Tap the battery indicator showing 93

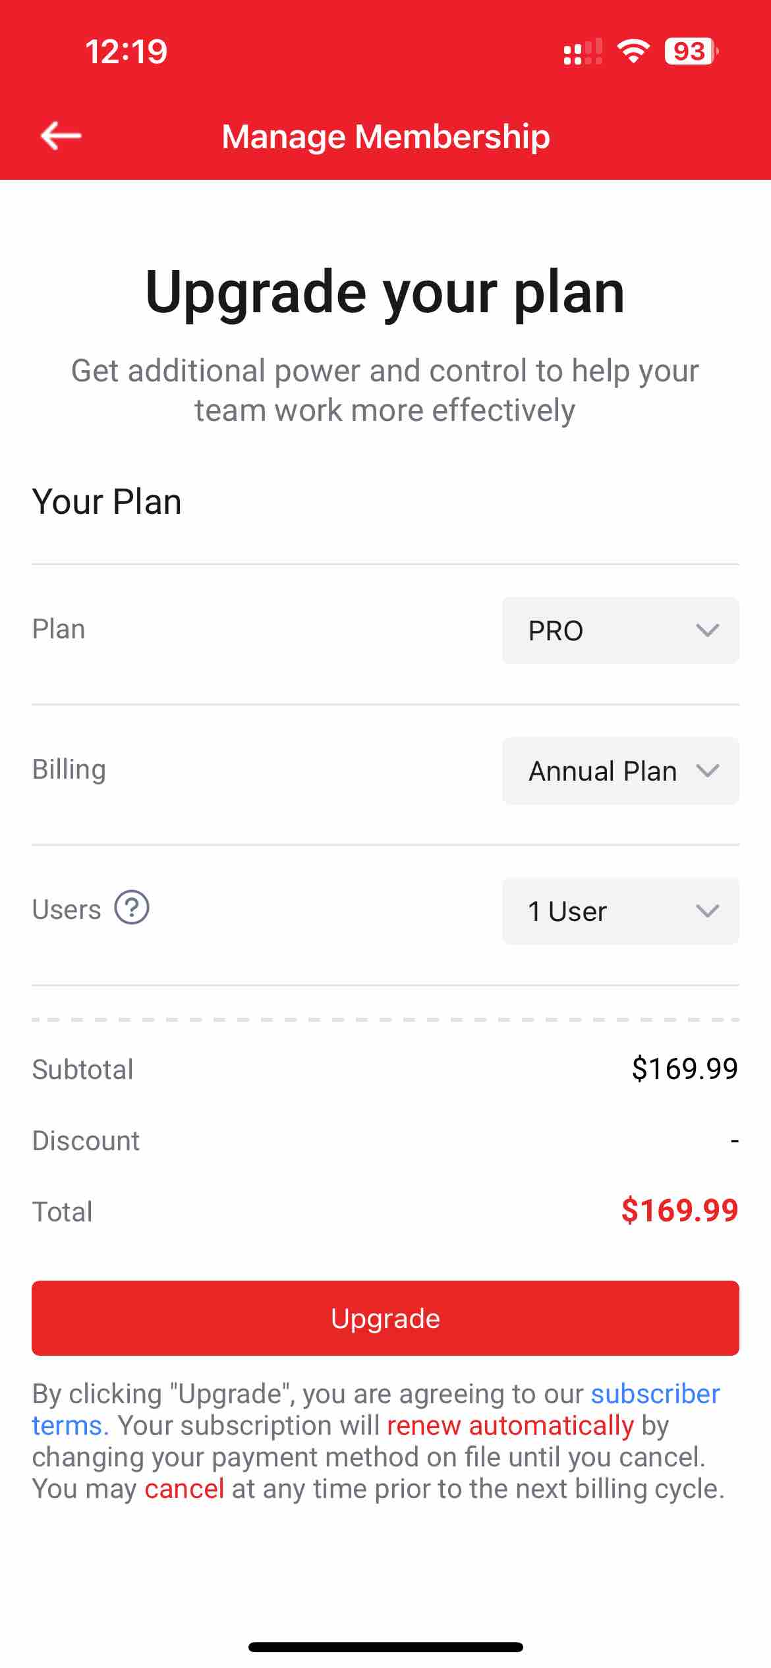(691, 51)
